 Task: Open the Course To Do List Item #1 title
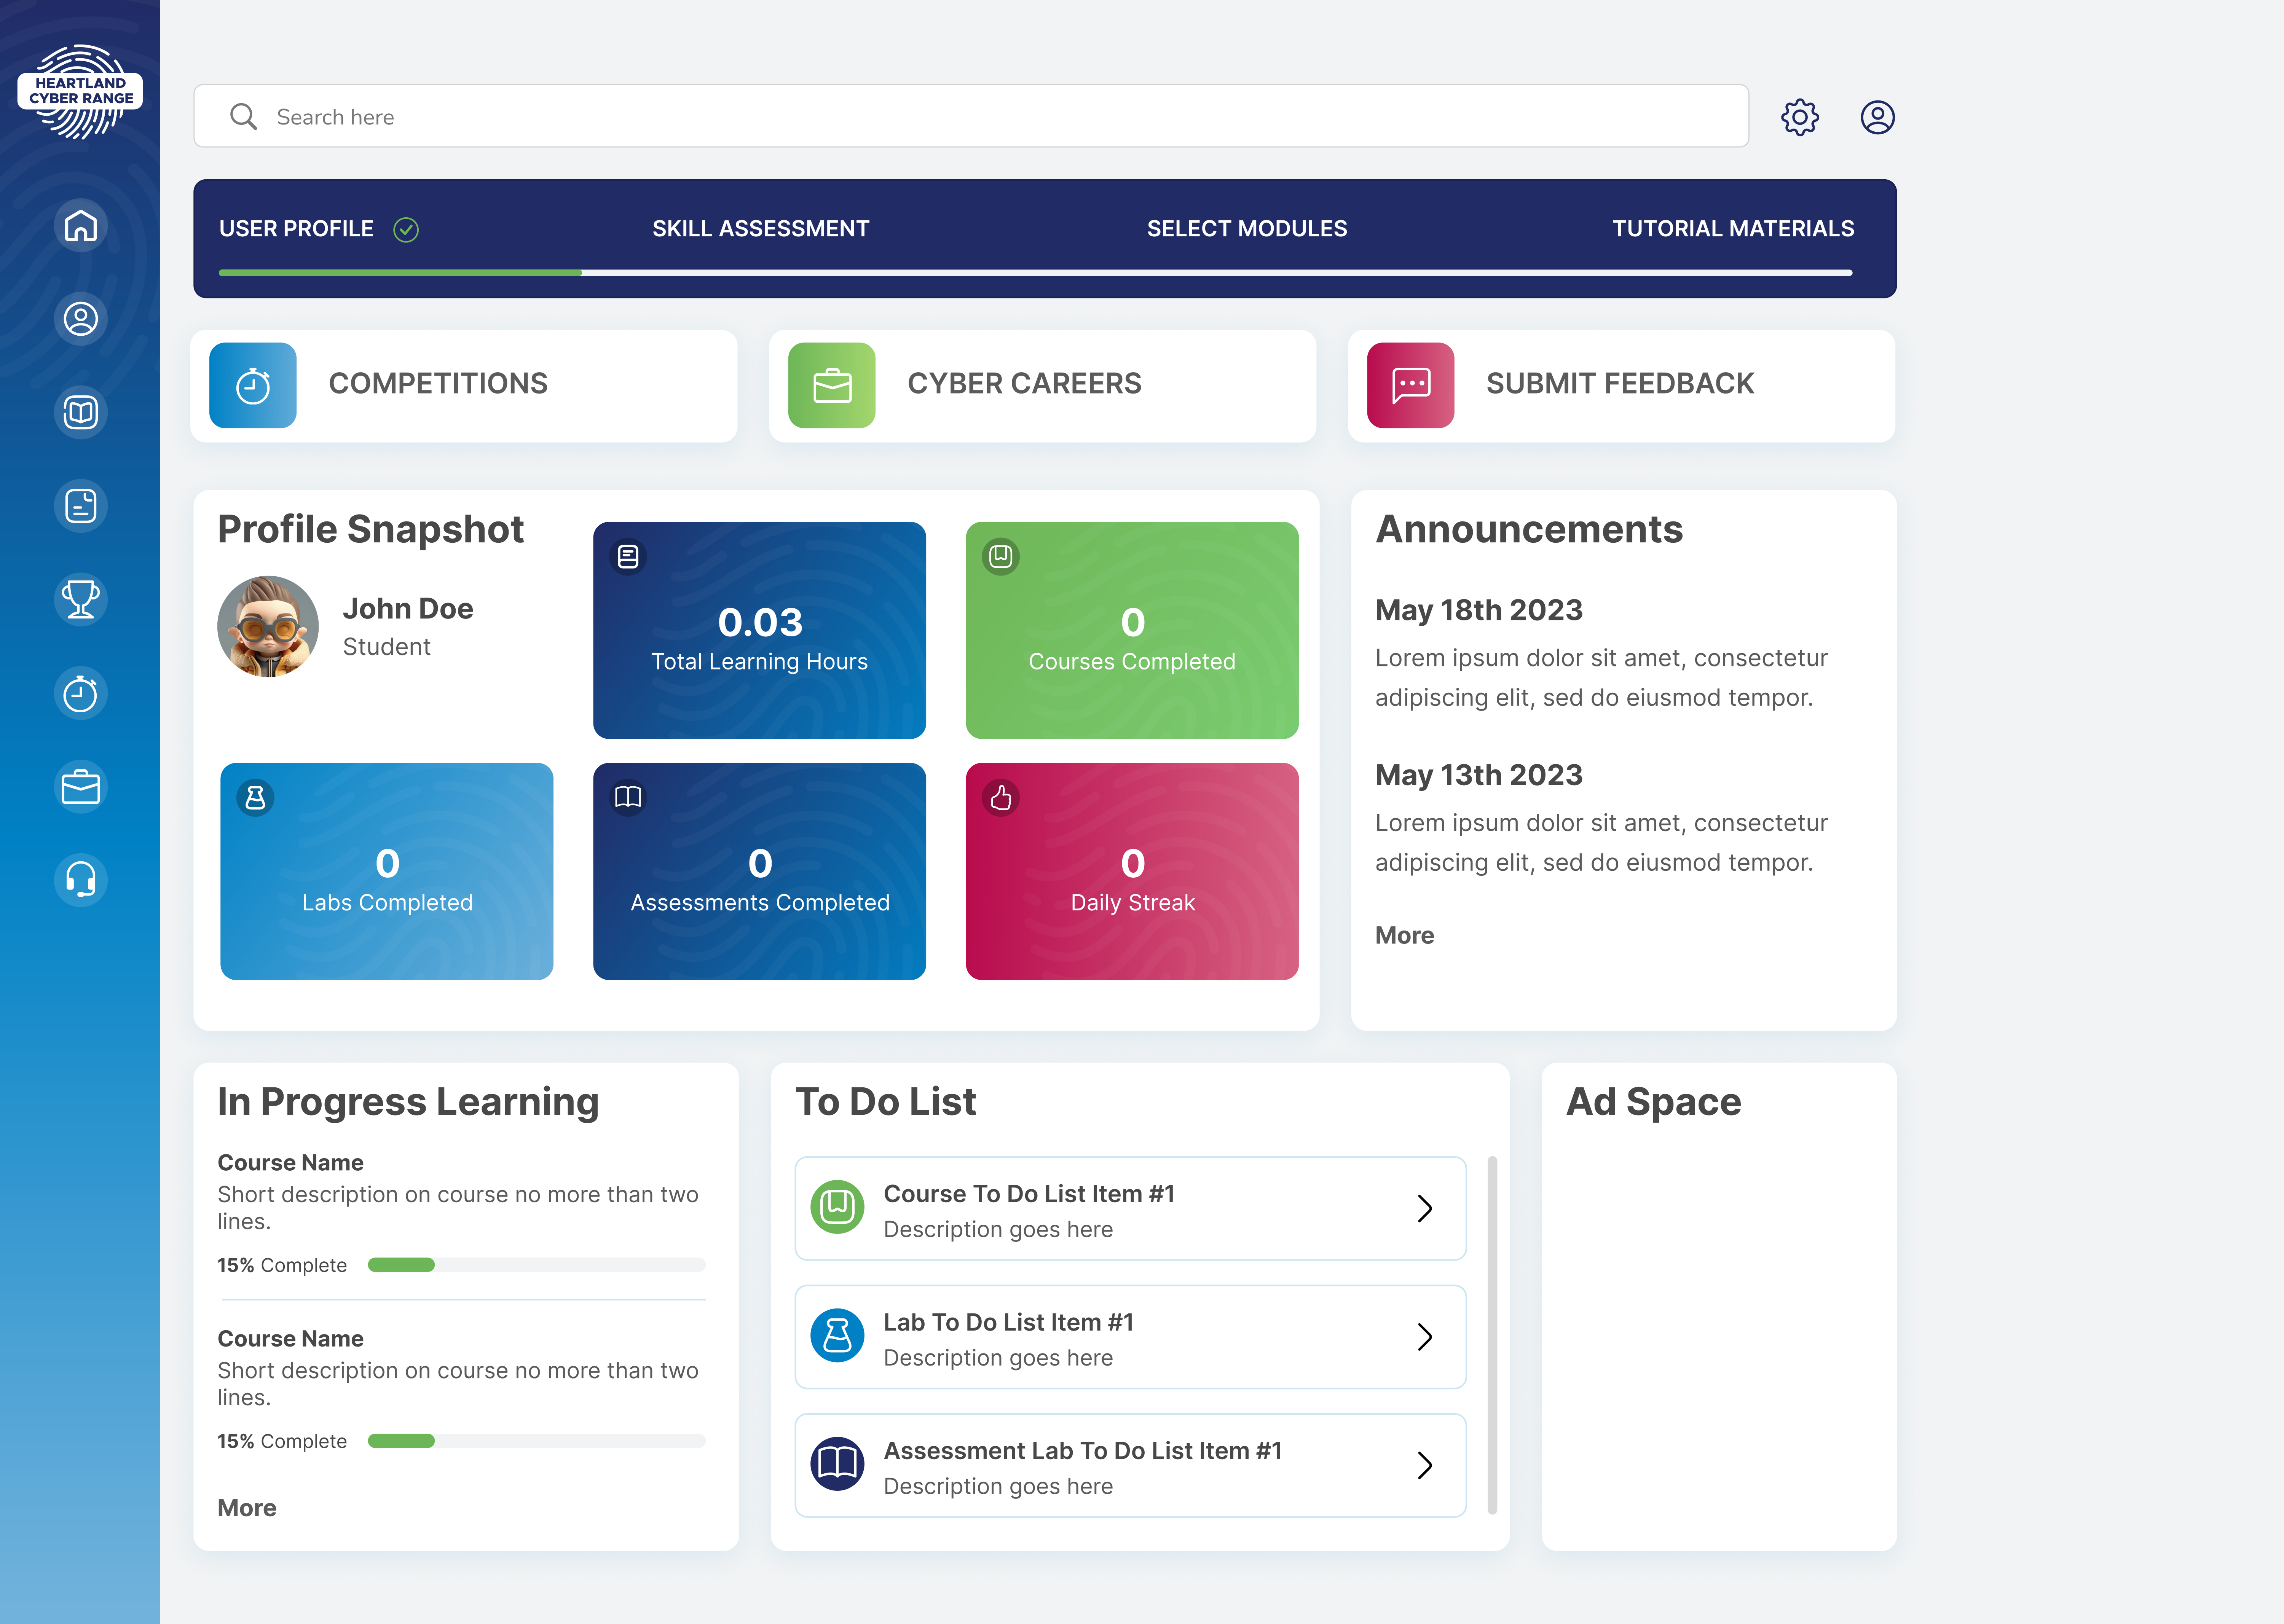(1029, 1194)
